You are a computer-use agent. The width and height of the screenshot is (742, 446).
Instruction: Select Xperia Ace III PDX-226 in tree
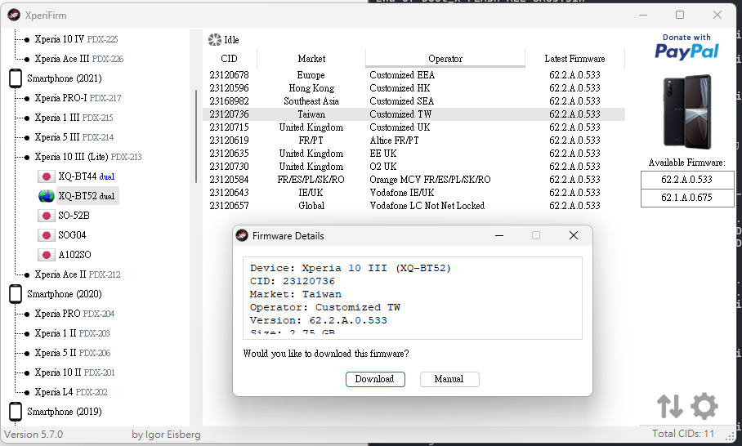click(79, 59)
